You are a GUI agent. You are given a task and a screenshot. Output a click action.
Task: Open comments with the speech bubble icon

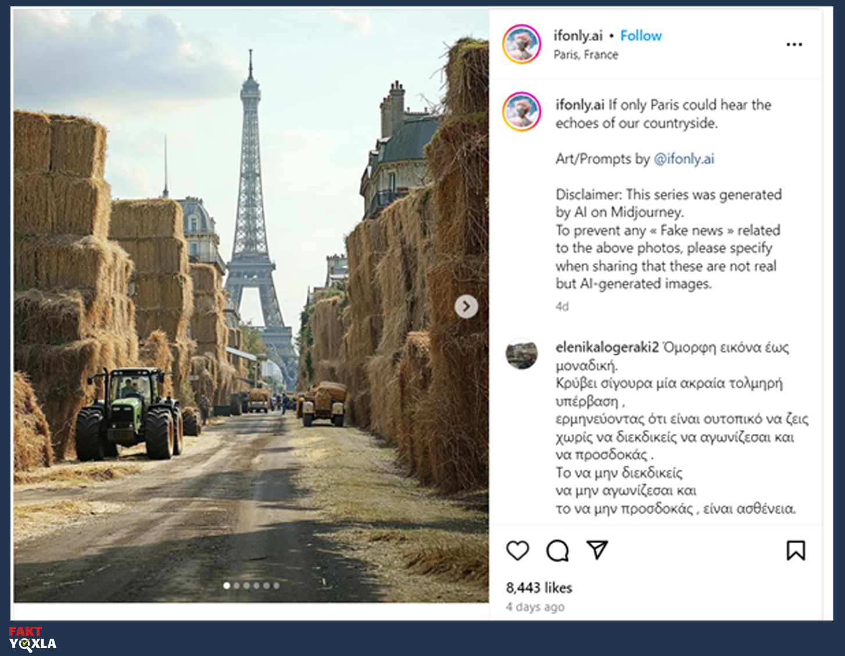557,550
